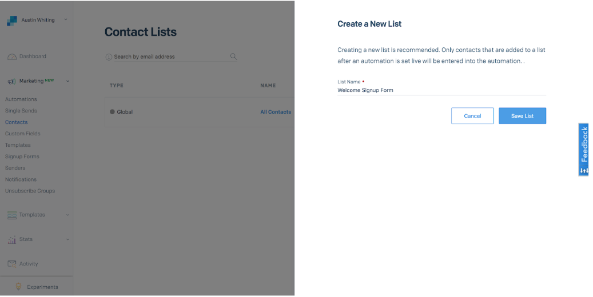Click the Stats bar chart icon
593x297 pixels.
coord(11,240)
